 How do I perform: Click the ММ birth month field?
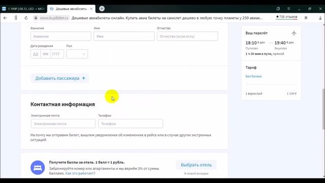[46, 54]
